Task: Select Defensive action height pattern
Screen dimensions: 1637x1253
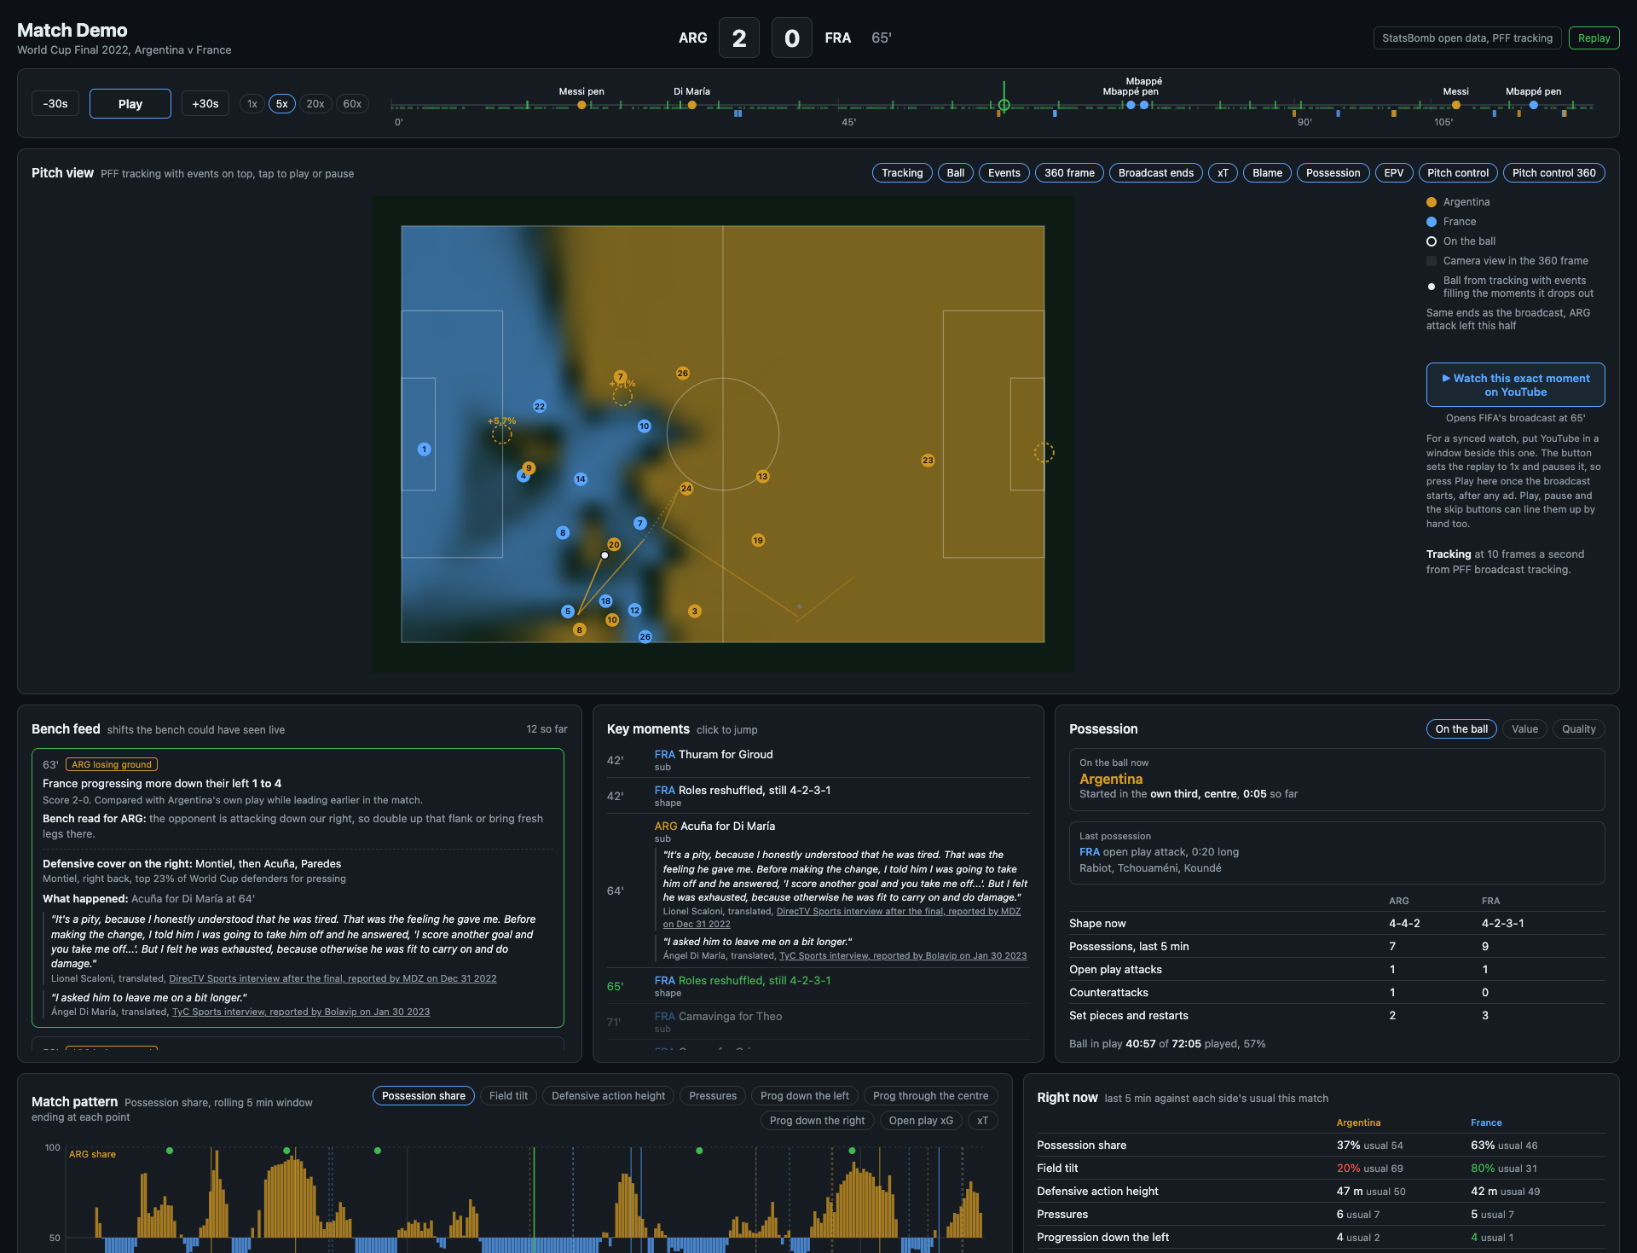Action: 608,1096
